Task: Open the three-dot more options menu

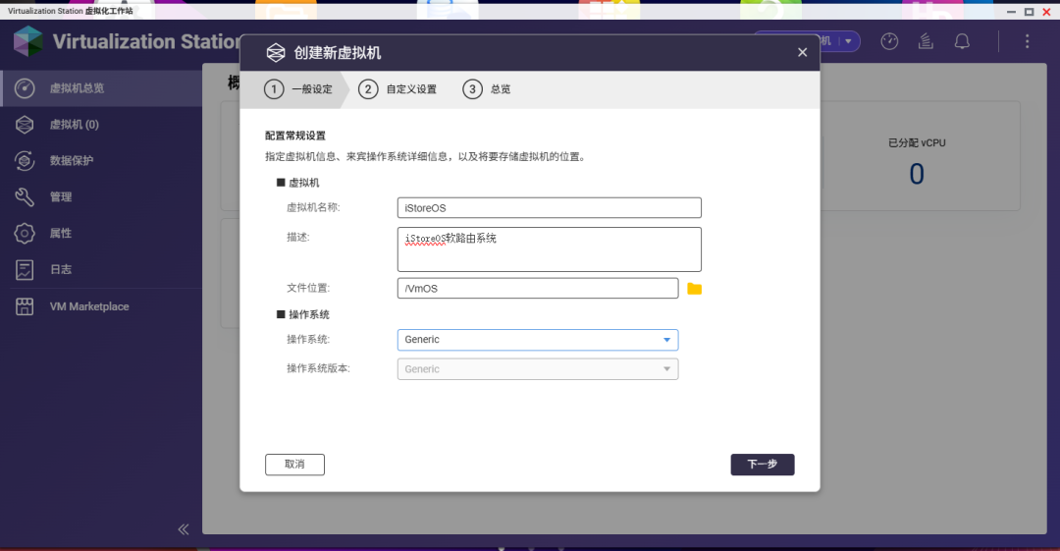Action: [x=1027, y=41]
